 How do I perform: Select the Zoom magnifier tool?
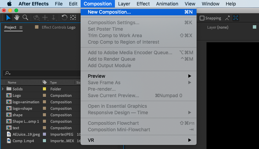click(25, 17)
